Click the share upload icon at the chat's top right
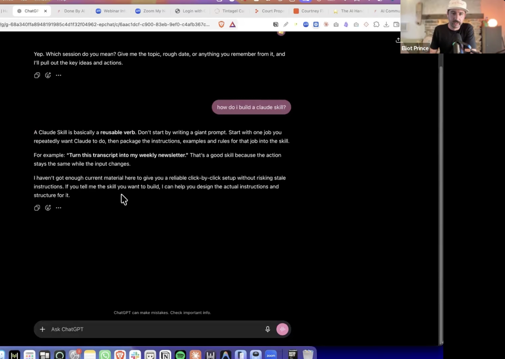This screenshot has width=505, height=359. pyautogui.click(x=398, y=40)
